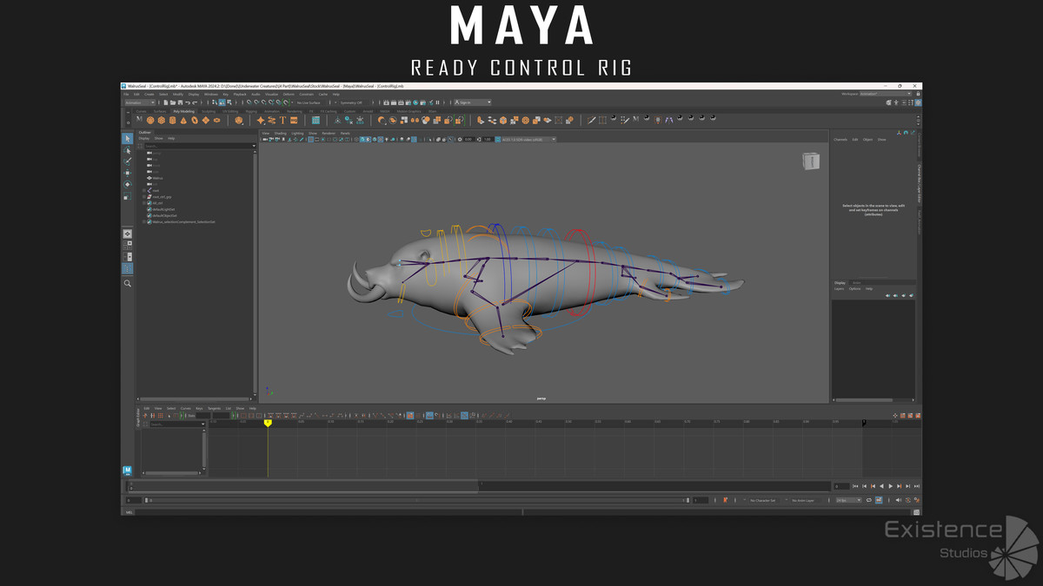Screen dimensions: 1043x586
Task: Click the polygon sphere shelf icon
Action: pos(150,121)
